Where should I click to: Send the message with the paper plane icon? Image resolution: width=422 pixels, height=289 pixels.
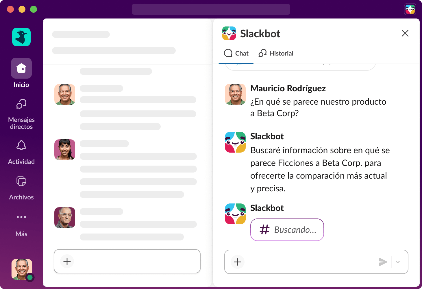pyautogui.click(x=383, y=262)
